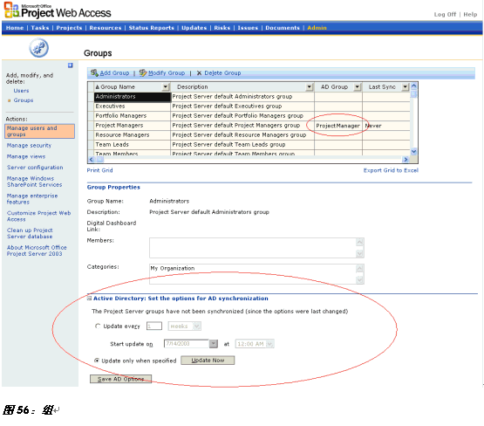Open Manage enterprise features
The image size is (484, 426).
point(32,199)
